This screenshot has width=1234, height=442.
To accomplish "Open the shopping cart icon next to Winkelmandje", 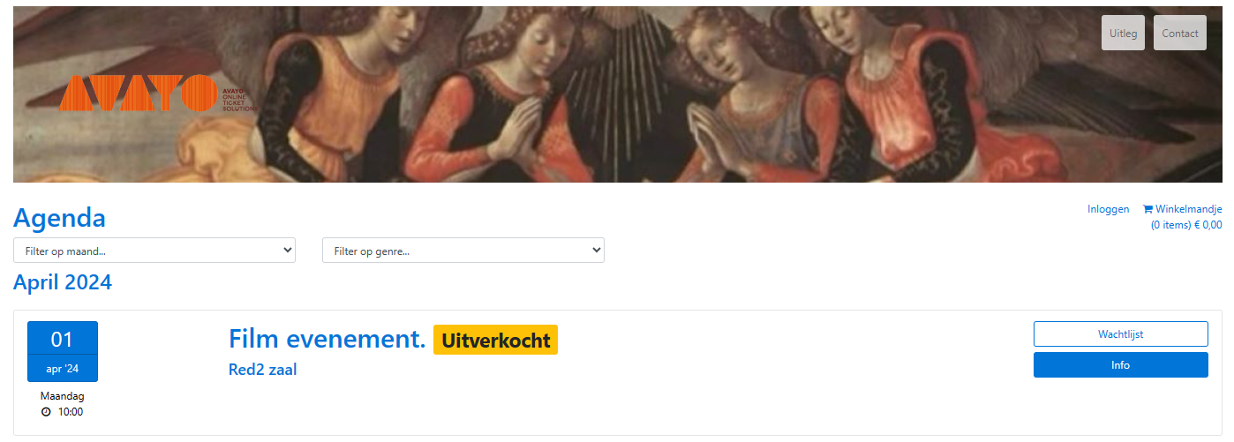I will (1147, 209).
